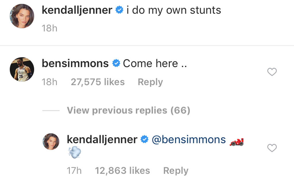
Task: View 12,863 likes on kendalljenner's reply
Action: (x=123, y=171)
